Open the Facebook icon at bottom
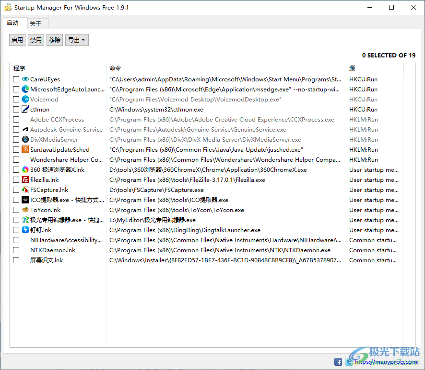The image size is (425, 370). 338,362
